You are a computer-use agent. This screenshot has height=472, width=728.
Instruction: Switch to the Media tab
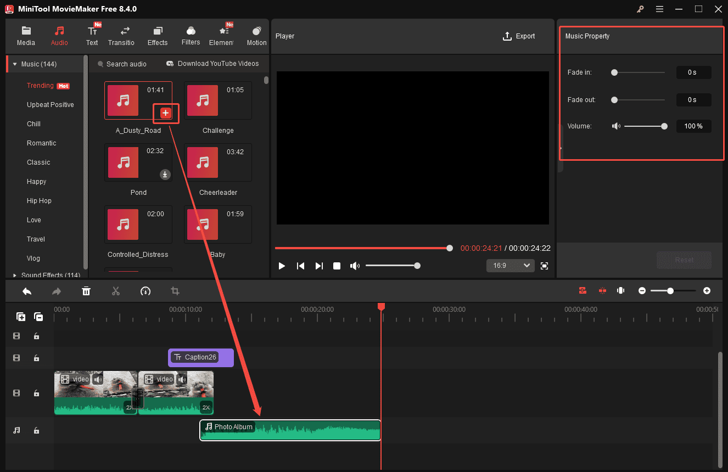(x=26, y=35)
